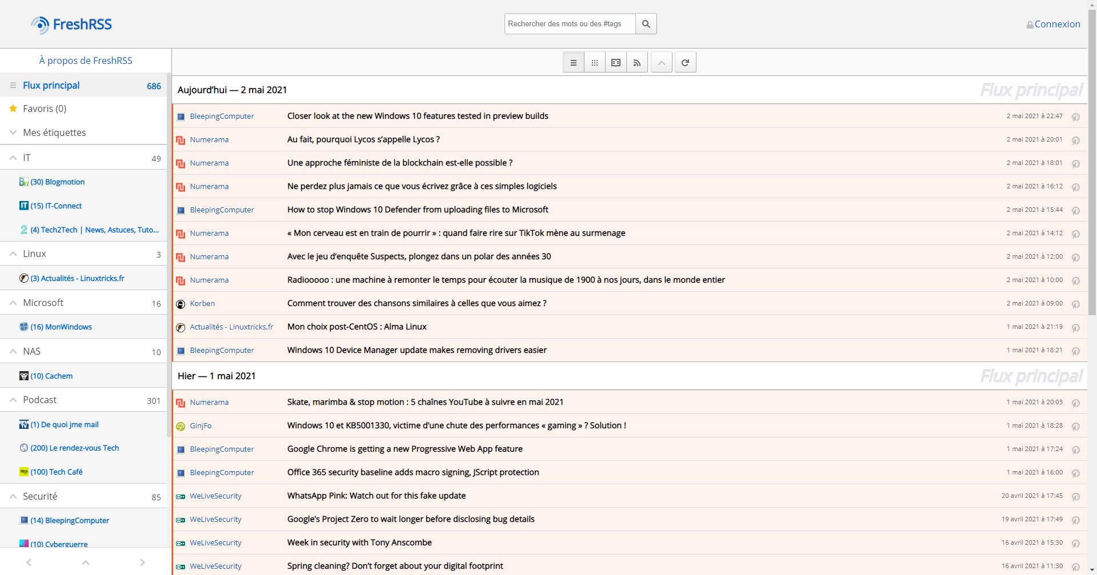Screen dimensions: 1097x575
Task: Open article 'Radiooooo : une machine à remonter'
Action: coord(506,280)
